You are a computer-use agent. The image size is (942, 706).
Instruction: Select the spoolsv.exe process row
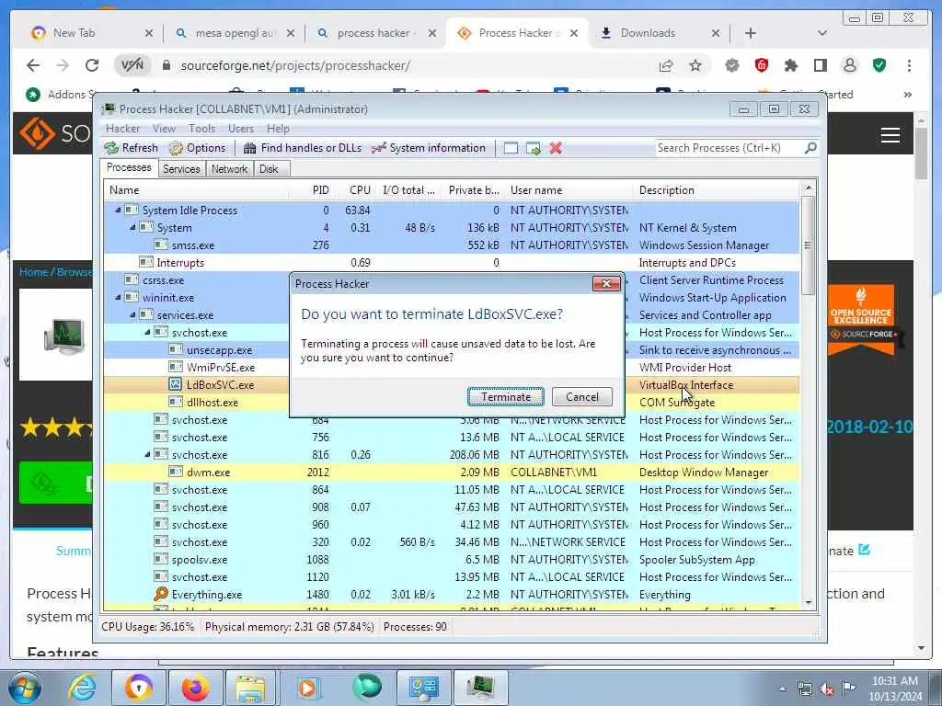[452, 560]
